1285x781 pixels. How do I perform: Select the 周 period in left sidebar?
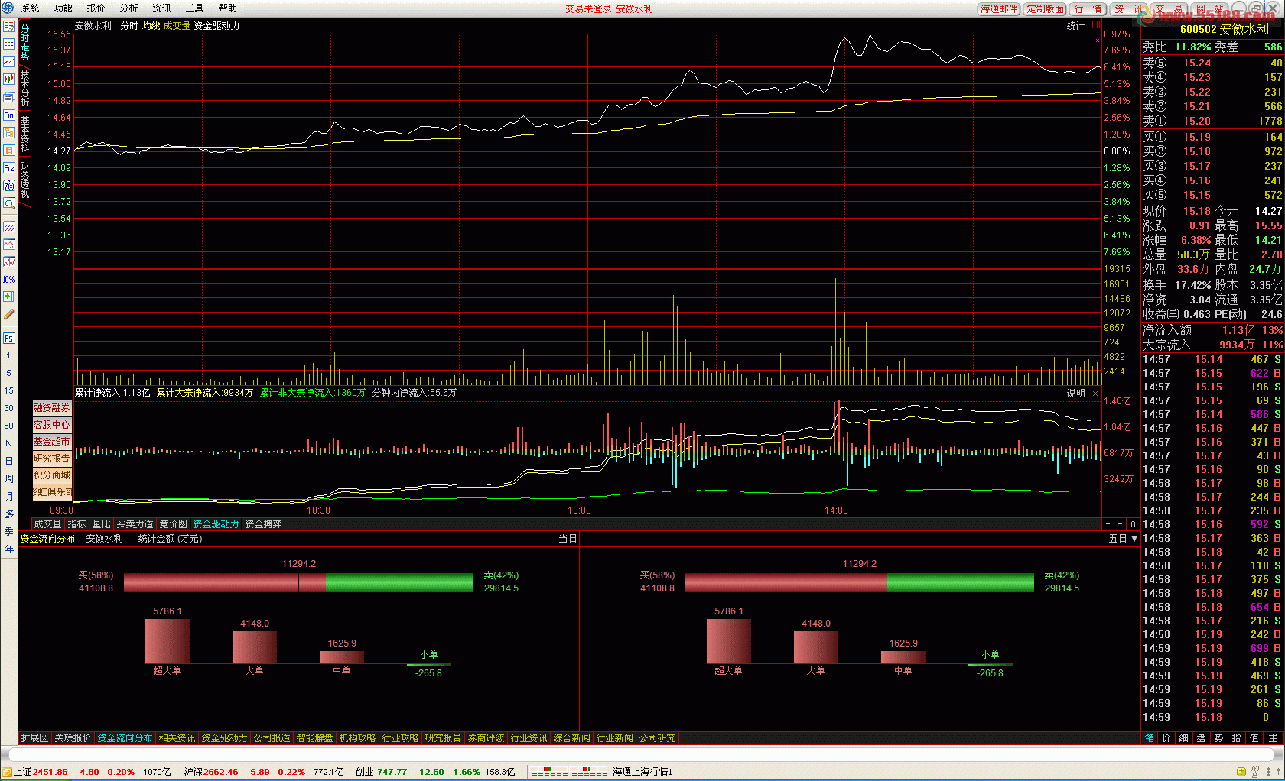[x=9, y=478]
